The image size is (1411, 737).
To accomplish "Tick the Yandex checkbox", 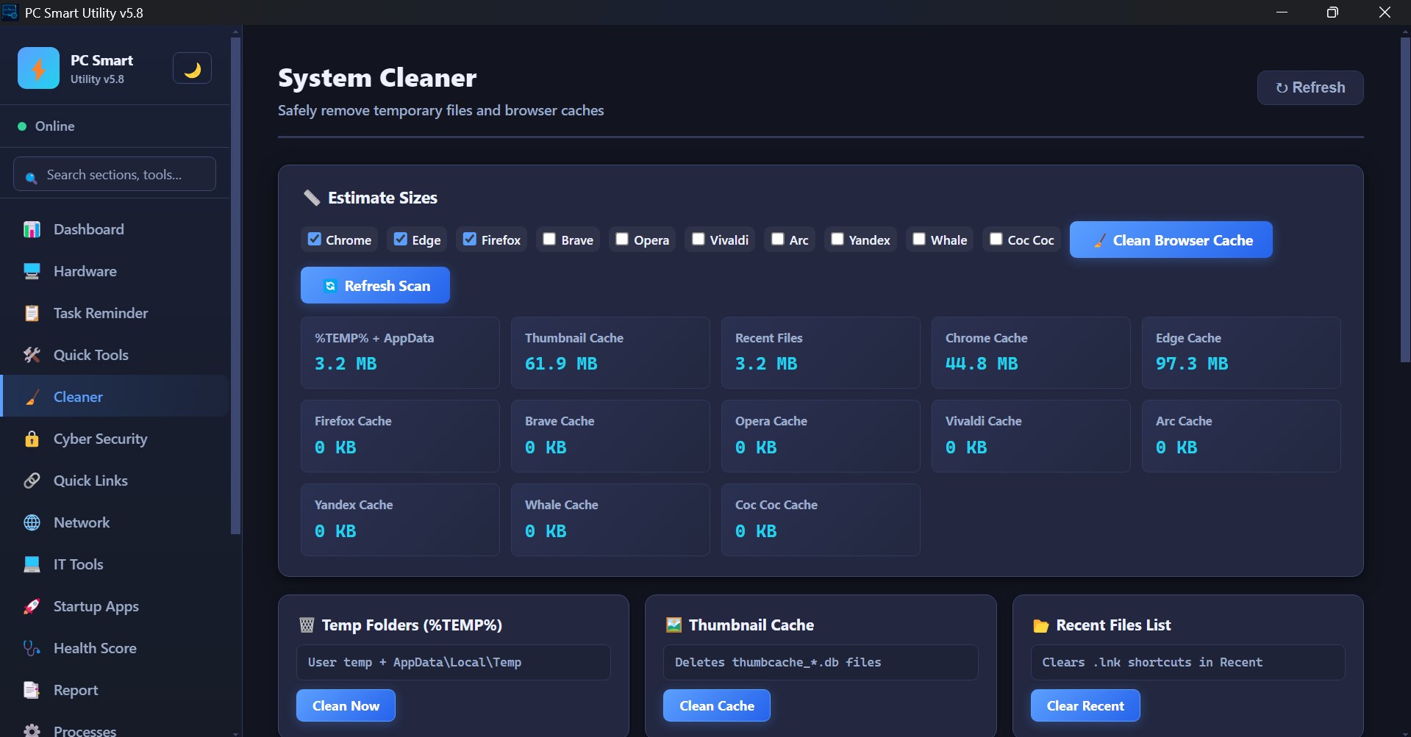I will [837, 239].
